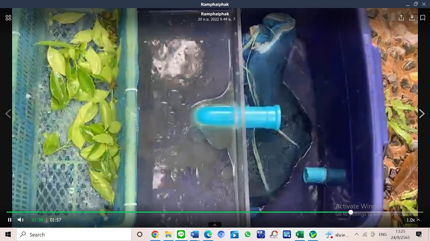This screenshot has height=241, width=430.
Task: Open Google Chrome from the taskbar
Action: click(155, 234)
